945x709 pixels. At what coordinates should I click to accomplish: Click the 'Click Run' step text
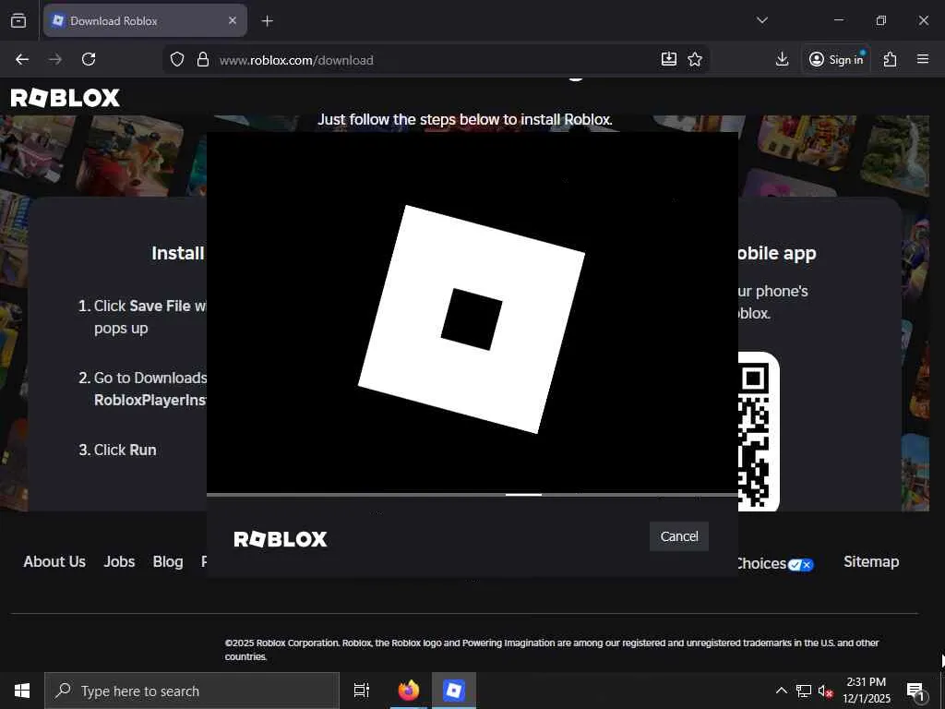pos(125,450)
